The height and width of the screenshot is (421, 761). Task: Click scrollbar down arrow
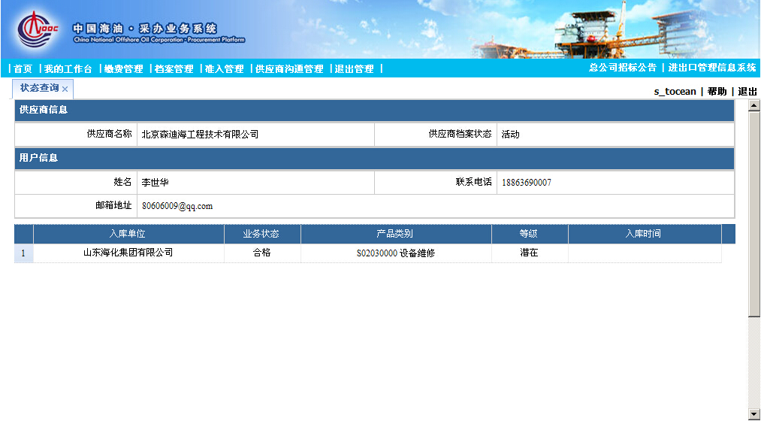[753, 414]
